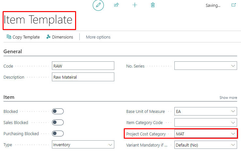The image size is (241, 156).
Task: Expand the Project Cost Category dropdown
Action: click(x=233, y=134)
